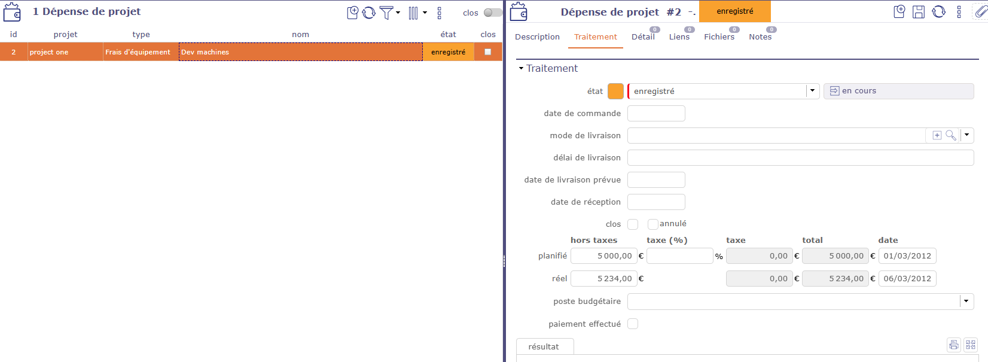988x362 pixels.
Task: Click the date de commande field
Action: (x=656, y=114)
